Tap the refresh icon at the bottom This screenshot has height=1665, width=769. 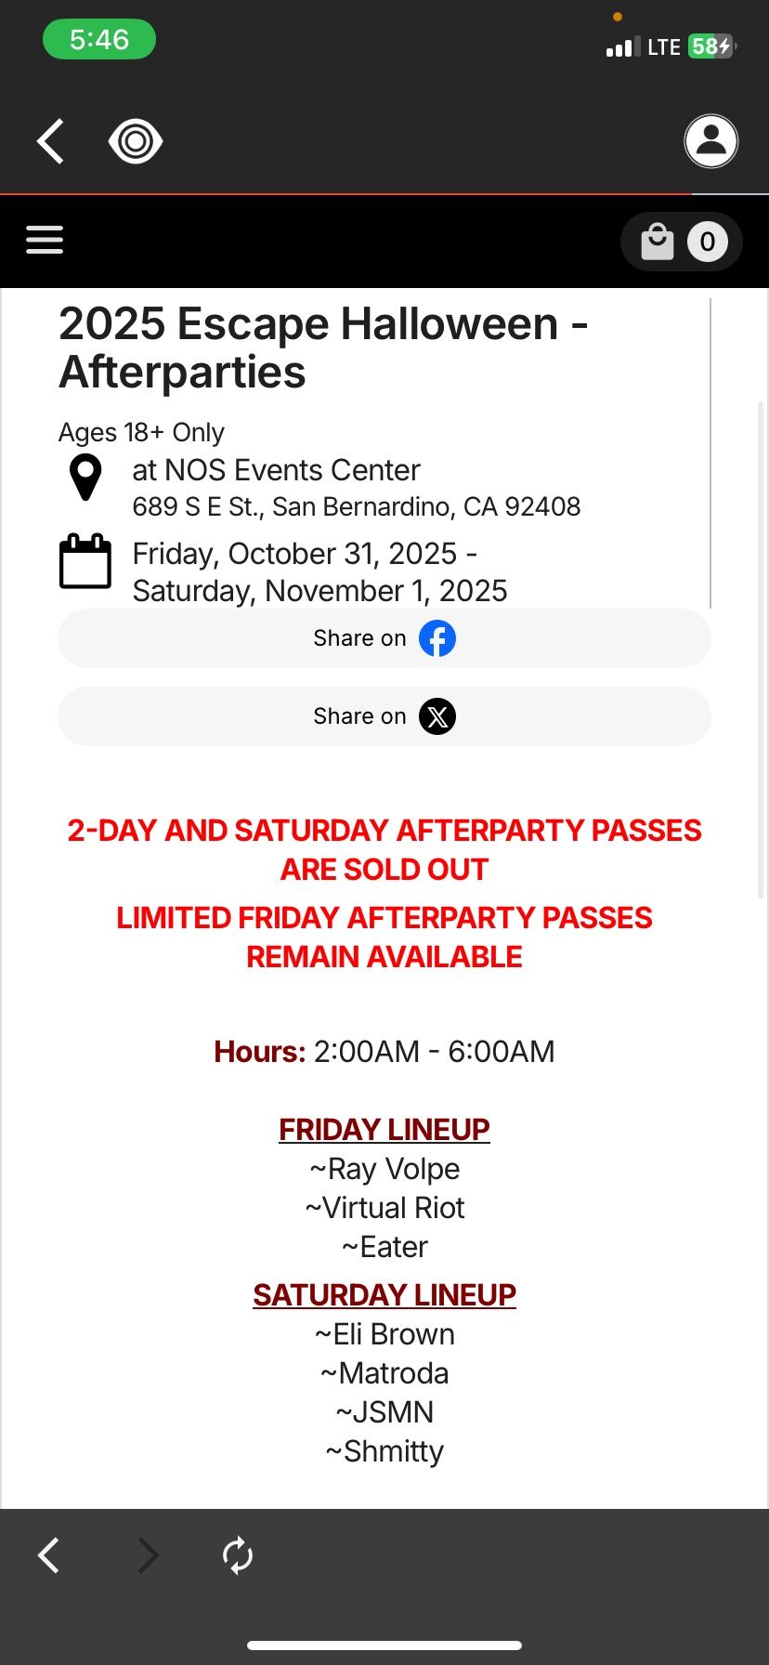237,1555
